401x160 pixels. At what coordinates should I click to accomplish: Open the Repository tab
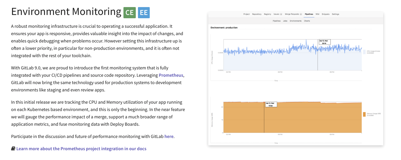257,14
